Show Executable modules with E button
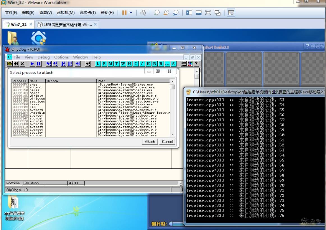 pyautogui.click(x=104, y=64)
